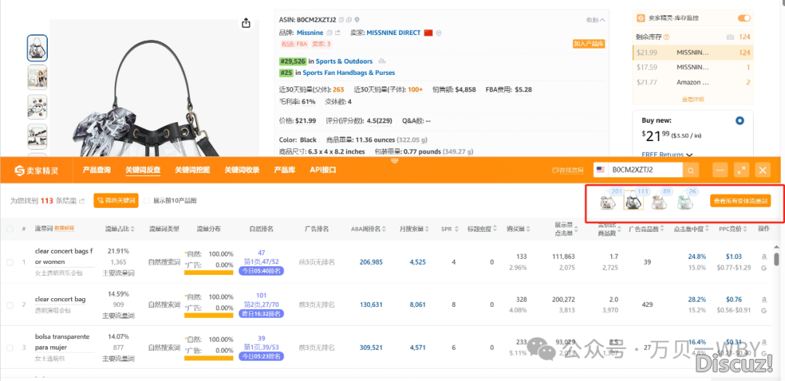785x381 pixels.
Task: Check the 展示前10产品图 checkbox
Action: click(147, 200)
